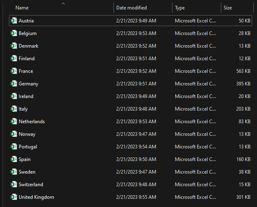The image size is (257, 207).
Task: Select the Switzerland file name
Action: (31, 184)
